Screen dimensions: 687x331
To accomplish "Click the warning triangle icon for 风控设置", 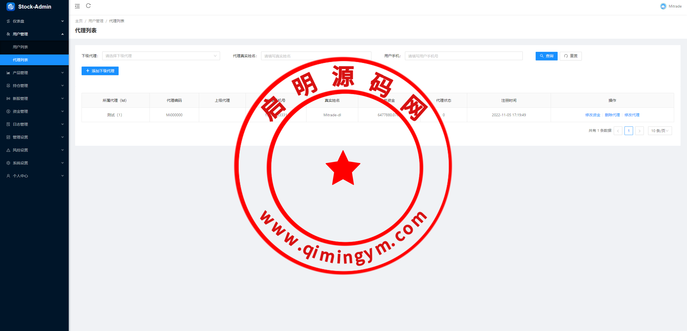I will pyautogui.click(x=8, y=150).
